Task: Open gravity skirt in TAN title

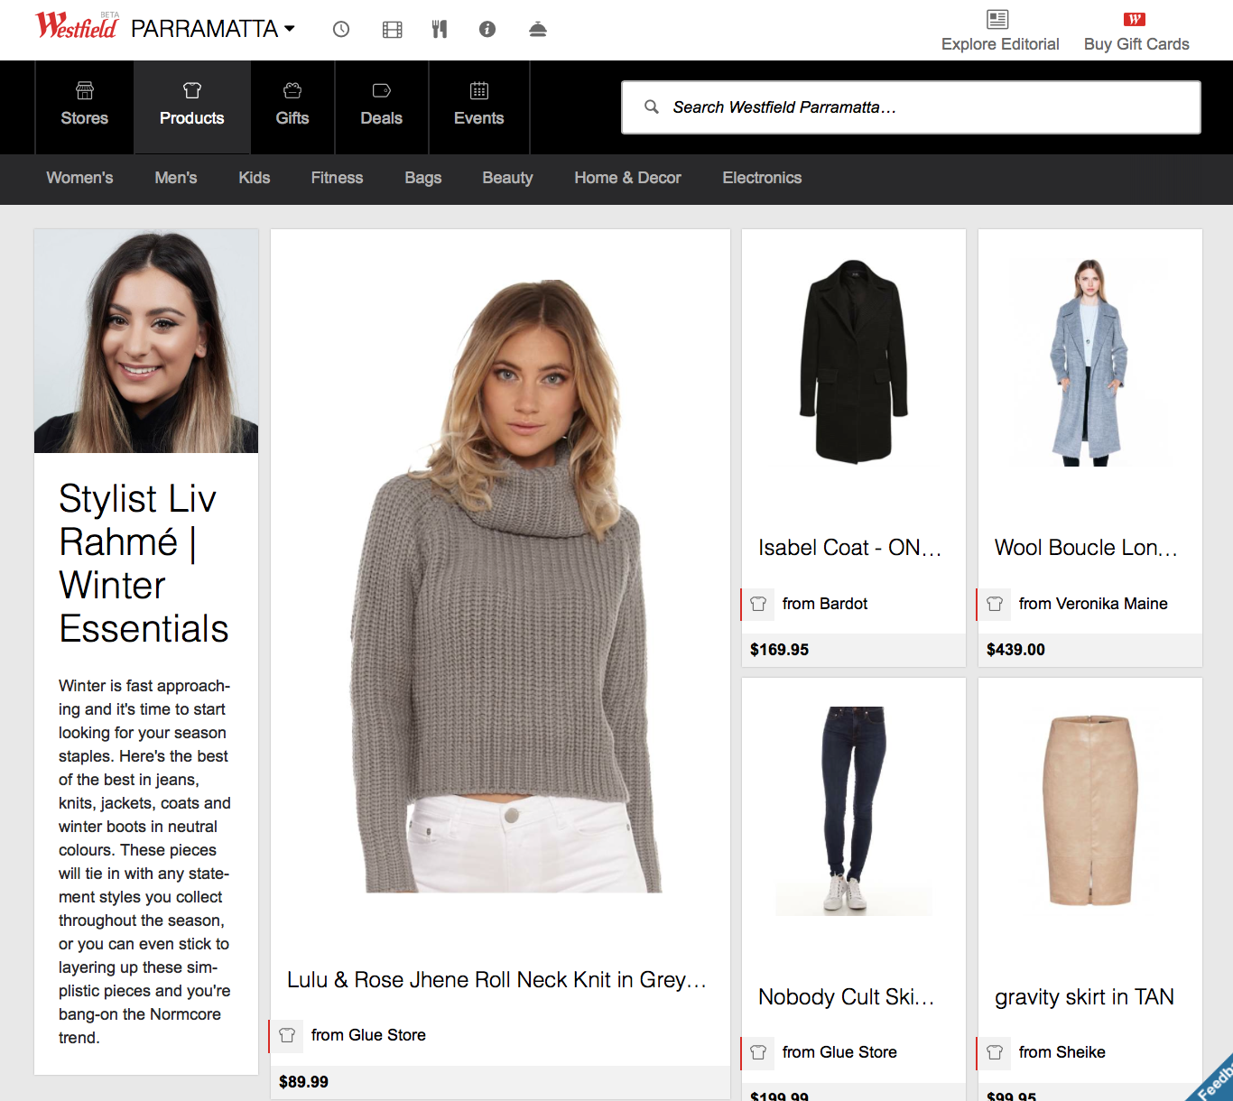Action: pyautogui.click(x=1084, y=997)
